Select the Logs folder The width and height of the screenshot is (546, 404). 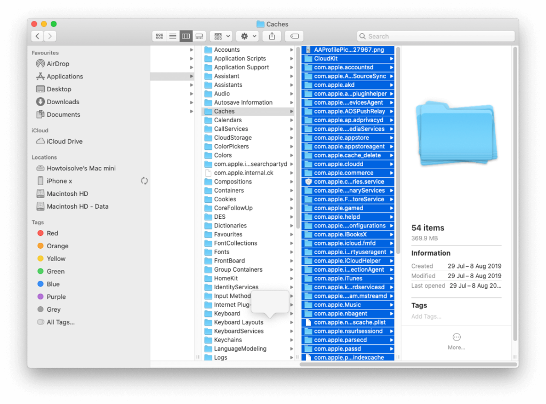(248, 357)
